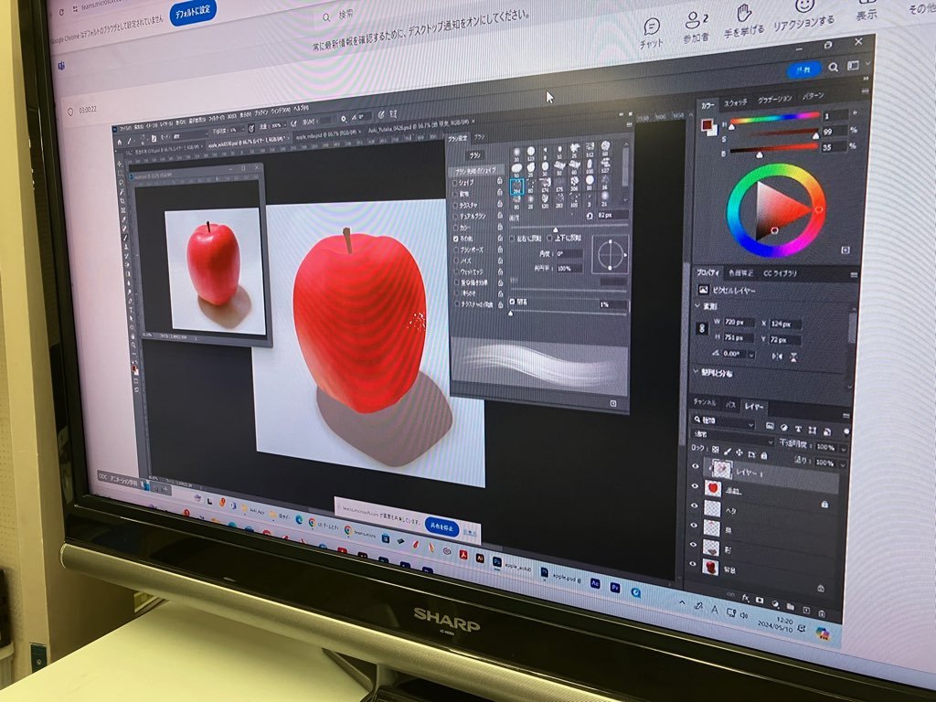The height and width of the screenshot is (702, 936).
Task: Click the lock image pixels brush icon
Action: (x=727, y=451)
